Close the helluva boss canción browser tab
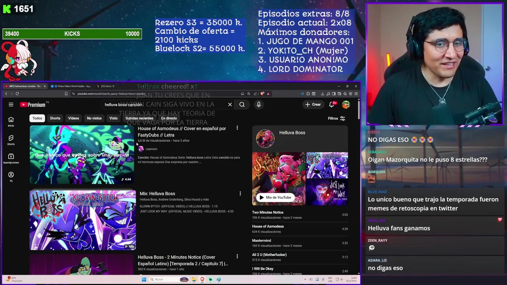The width and height of the screenshot is (507, 285). tap(45, 86)
